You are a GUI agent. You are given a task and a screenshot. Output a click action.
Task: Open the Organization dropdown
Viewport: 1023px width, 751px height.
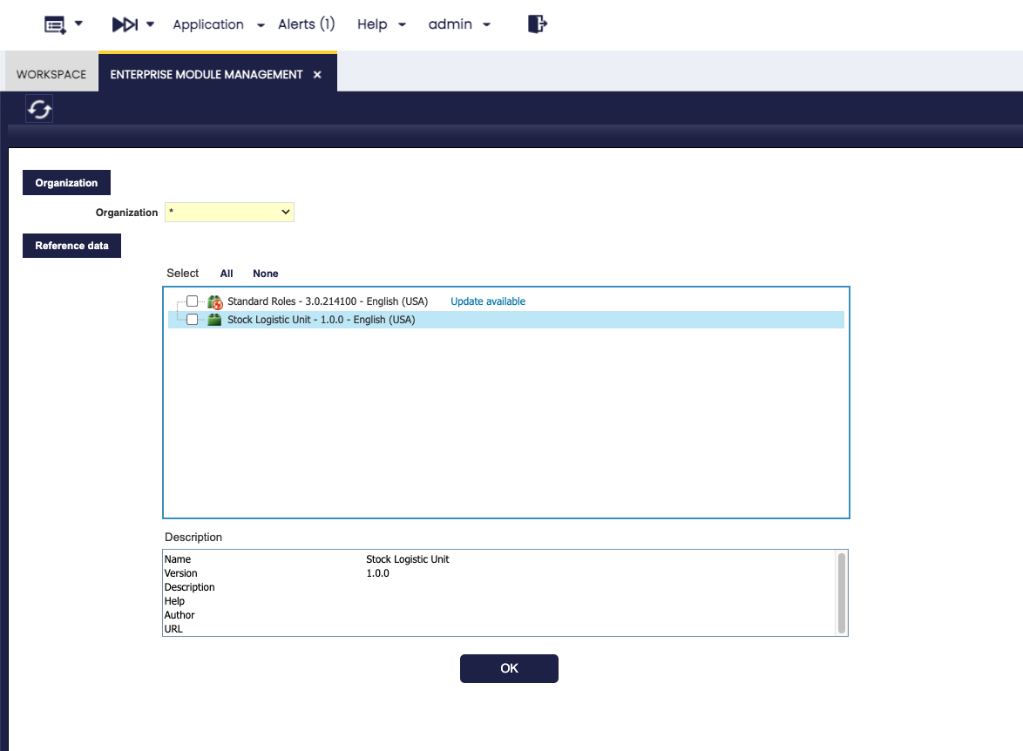pos(229,212)
